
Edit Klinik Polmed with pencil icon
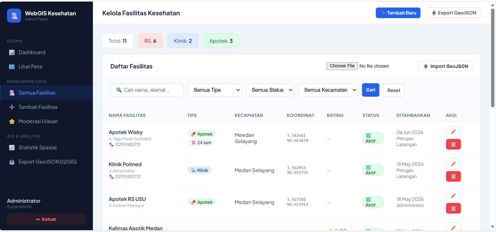[x=453, y=164]
